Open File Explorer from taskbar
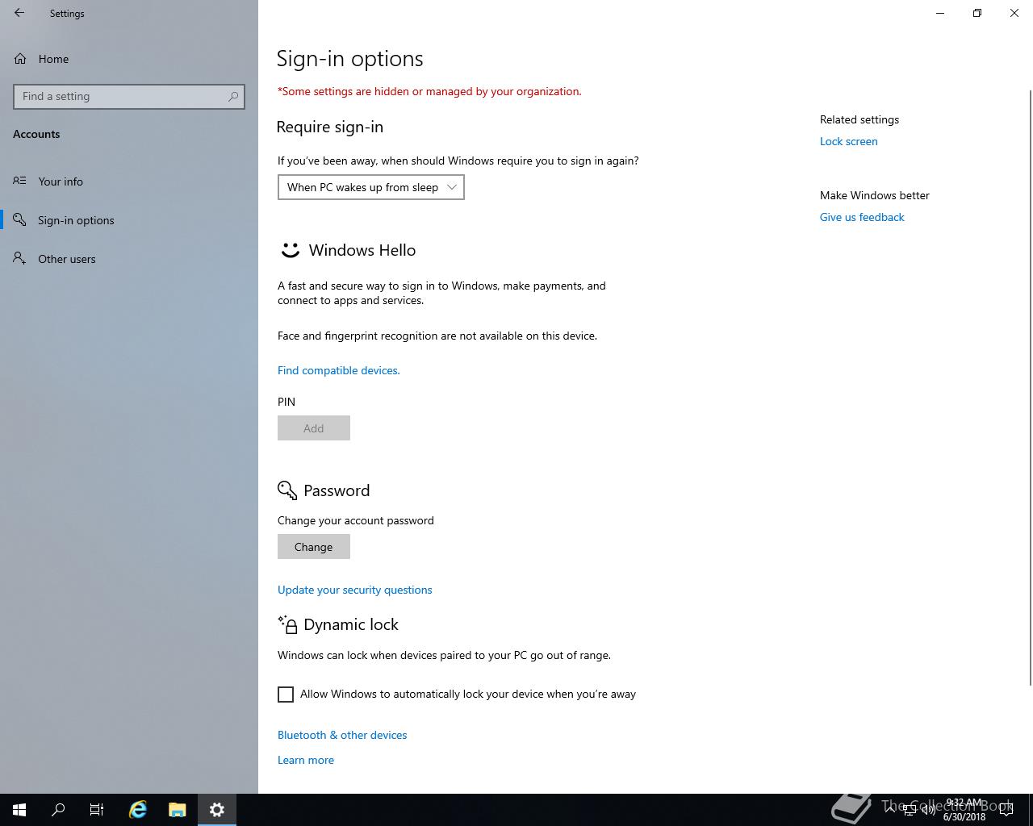Screen dimensions: 1033x826 tap(177, 810)
